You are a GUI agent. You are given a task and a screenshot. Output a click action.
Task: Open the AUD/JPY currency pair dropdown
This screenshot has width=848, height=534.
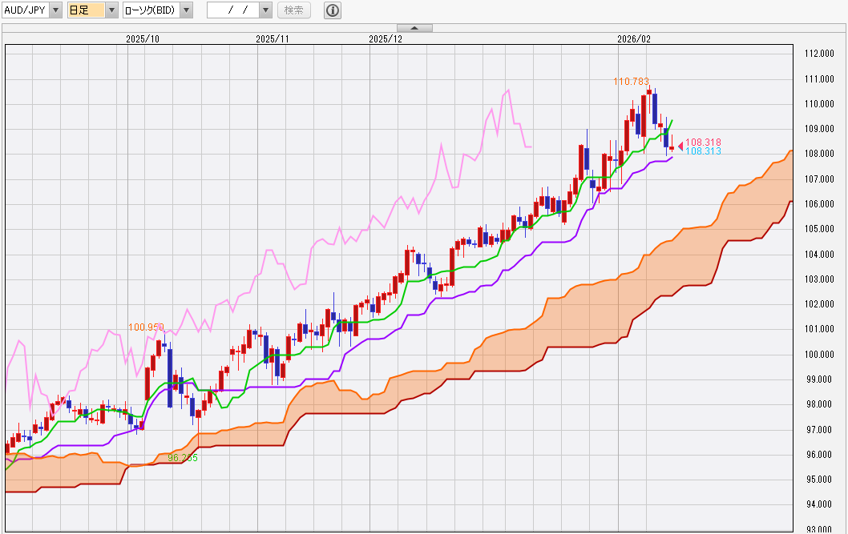coord(55,10)
